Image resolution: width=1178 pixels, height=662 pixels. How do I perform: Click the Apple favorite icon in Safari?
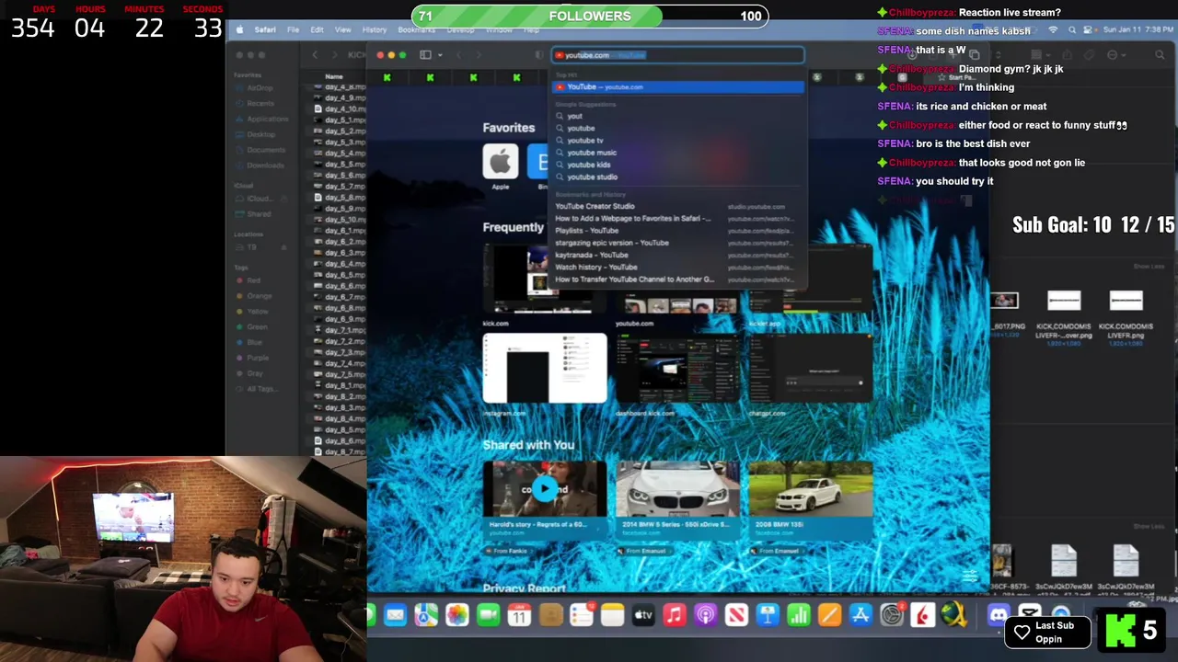pyautogui.click(x=500, y=163)
